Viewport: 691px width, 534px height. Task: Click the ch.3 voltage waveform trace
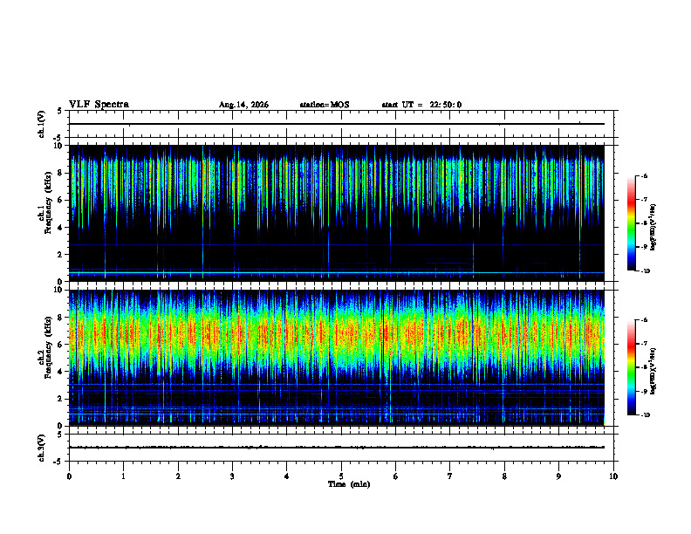[x=337, y=448]
